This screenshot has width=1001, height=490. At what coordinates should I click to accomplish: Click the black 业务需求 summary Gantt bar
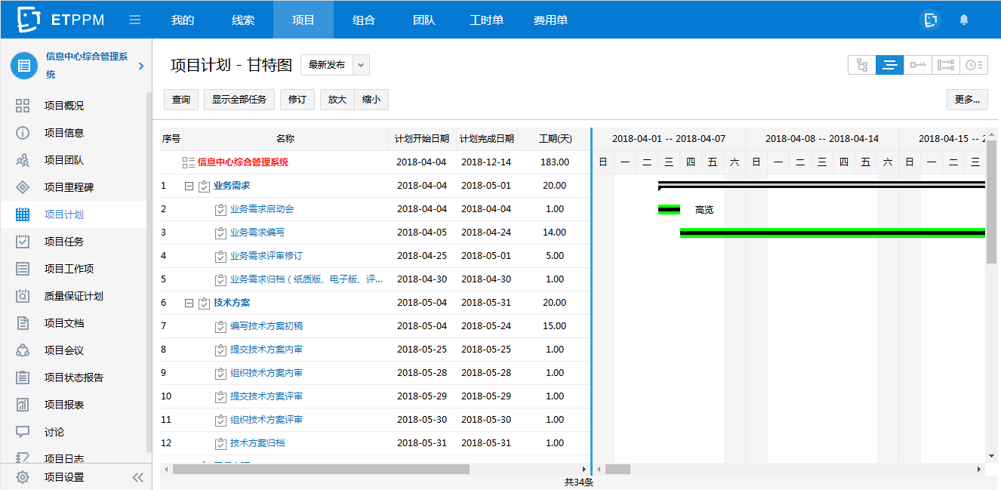[822, 184]
